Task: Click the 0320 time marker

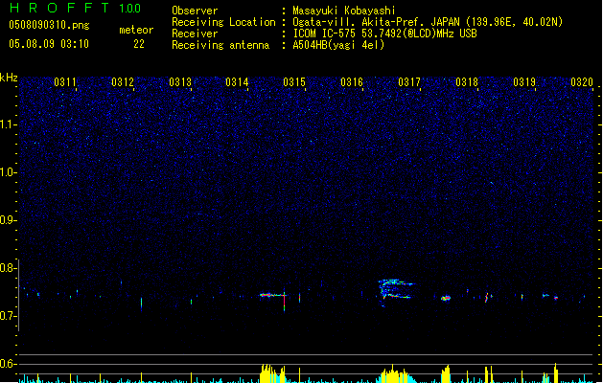Action: (582, 82)
